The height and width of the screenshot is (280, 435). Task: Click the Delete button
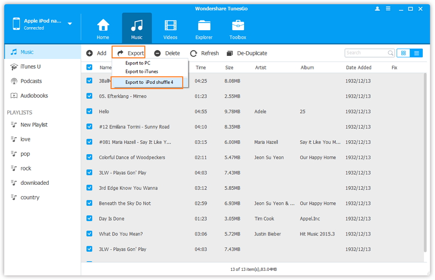click(167, 53)
